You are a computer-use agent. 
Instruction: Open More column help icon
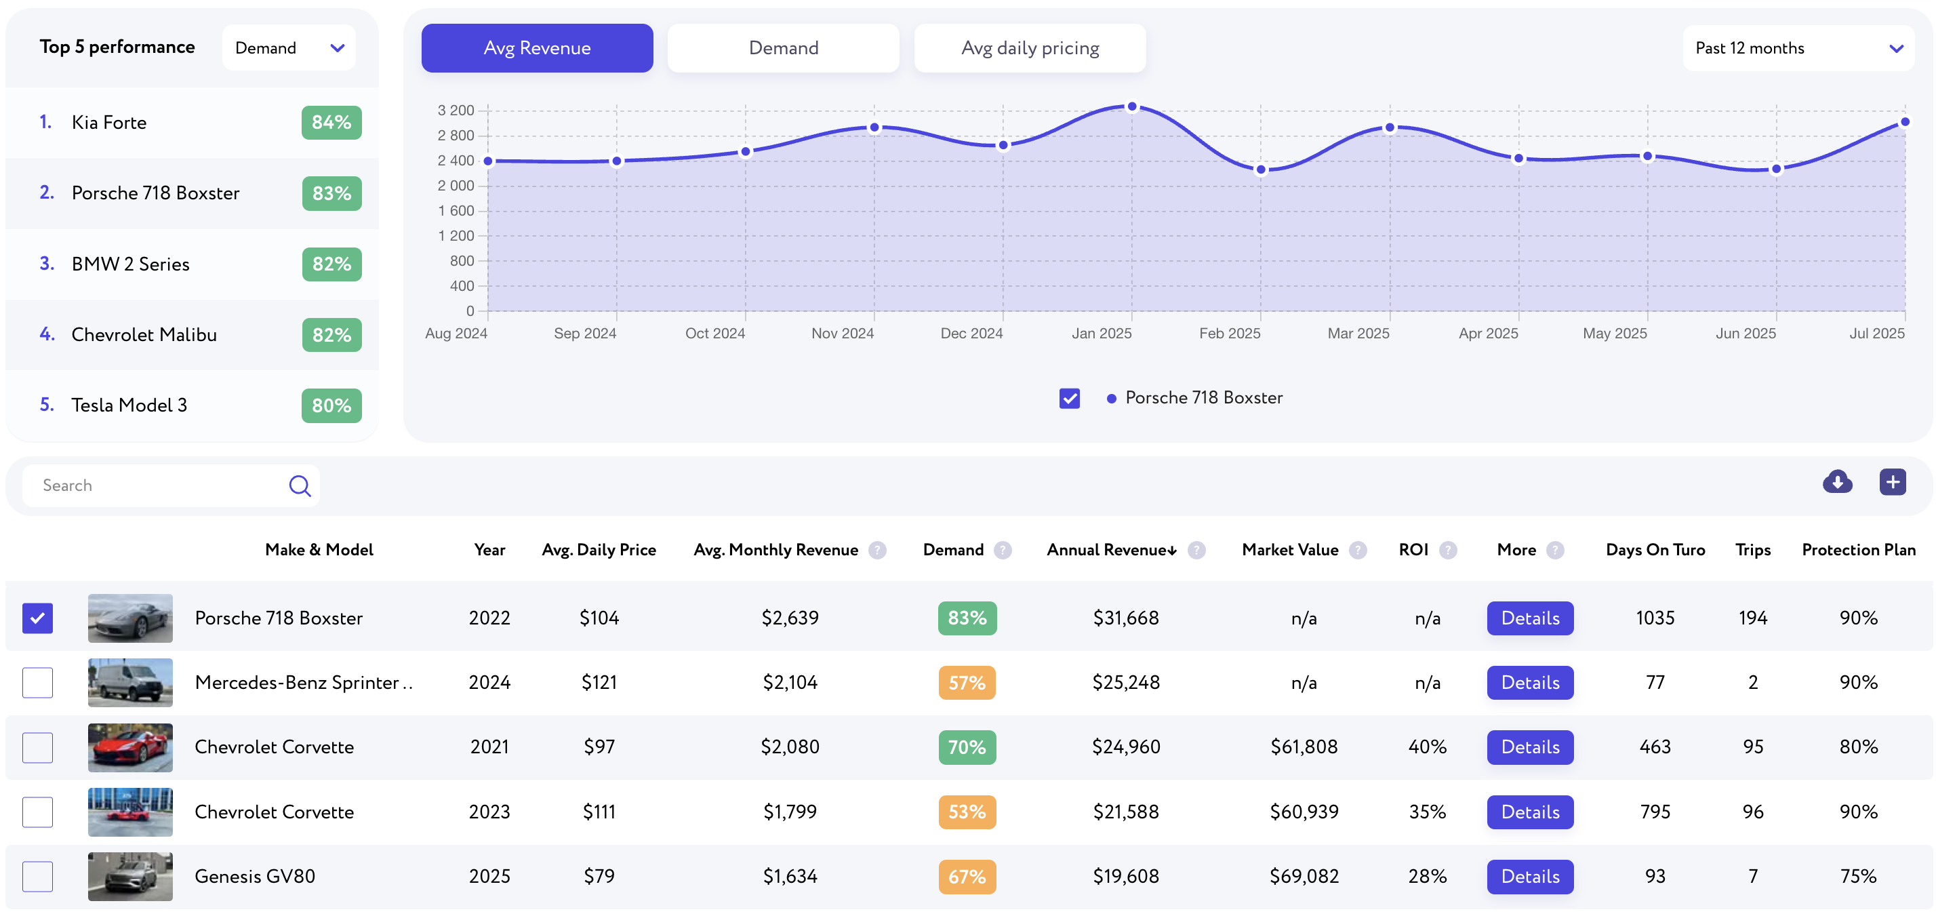coord(1555,550)
